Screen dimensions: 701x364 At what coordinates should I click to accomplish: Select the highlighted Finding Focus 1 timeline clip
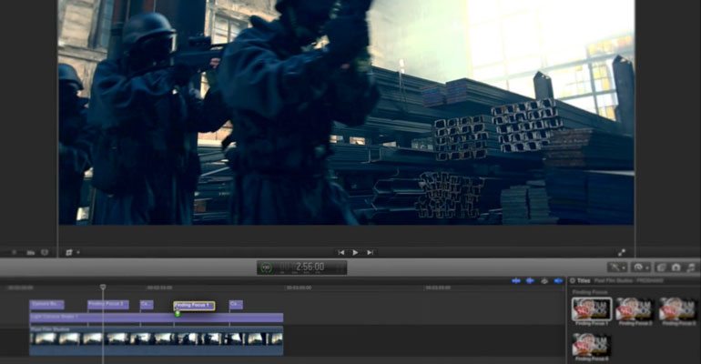pos(194,306)
